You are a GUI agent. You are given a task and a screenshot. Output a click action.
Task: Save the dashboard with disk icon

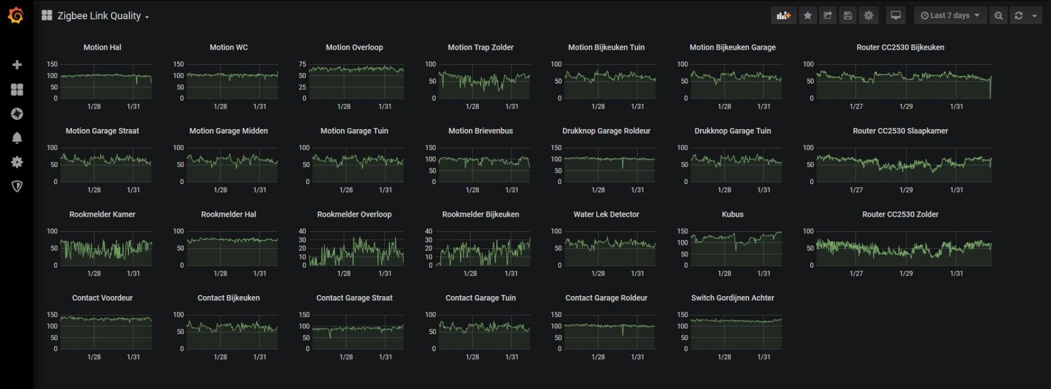(848, 16)
